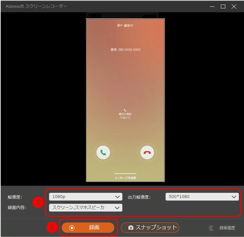
Task: Open the 解像度 1080p dropdown
Action: tap(85, 197)
